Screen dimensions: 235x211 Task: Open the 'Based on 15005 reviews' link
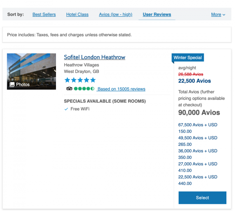121,89
